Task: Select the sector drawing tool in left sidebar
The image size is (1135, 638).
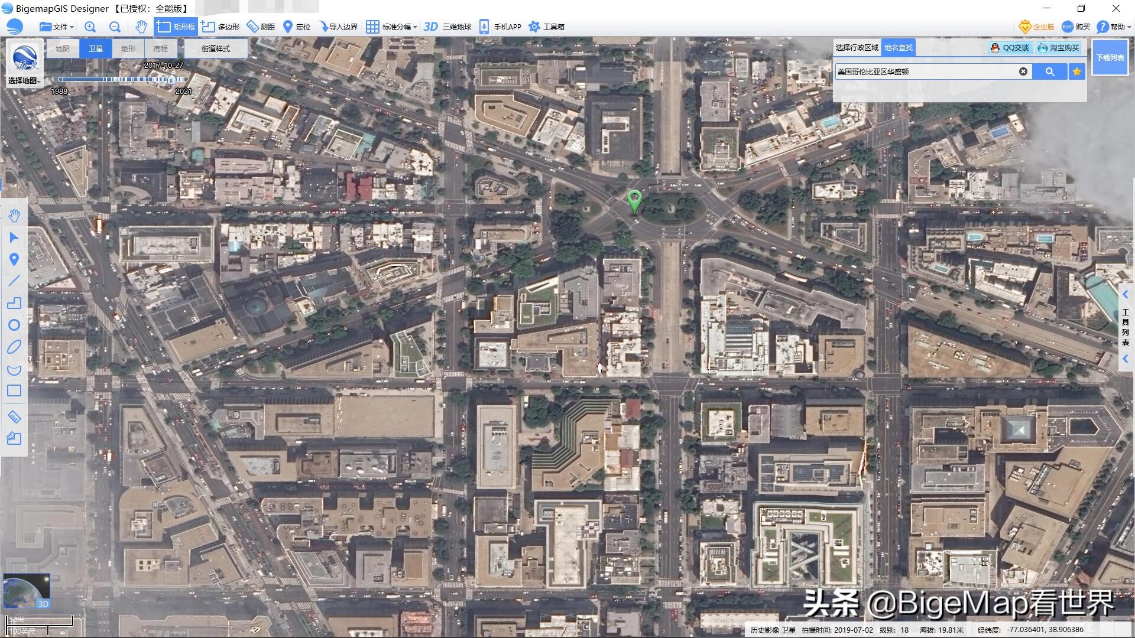Action: tap(14, 370)
